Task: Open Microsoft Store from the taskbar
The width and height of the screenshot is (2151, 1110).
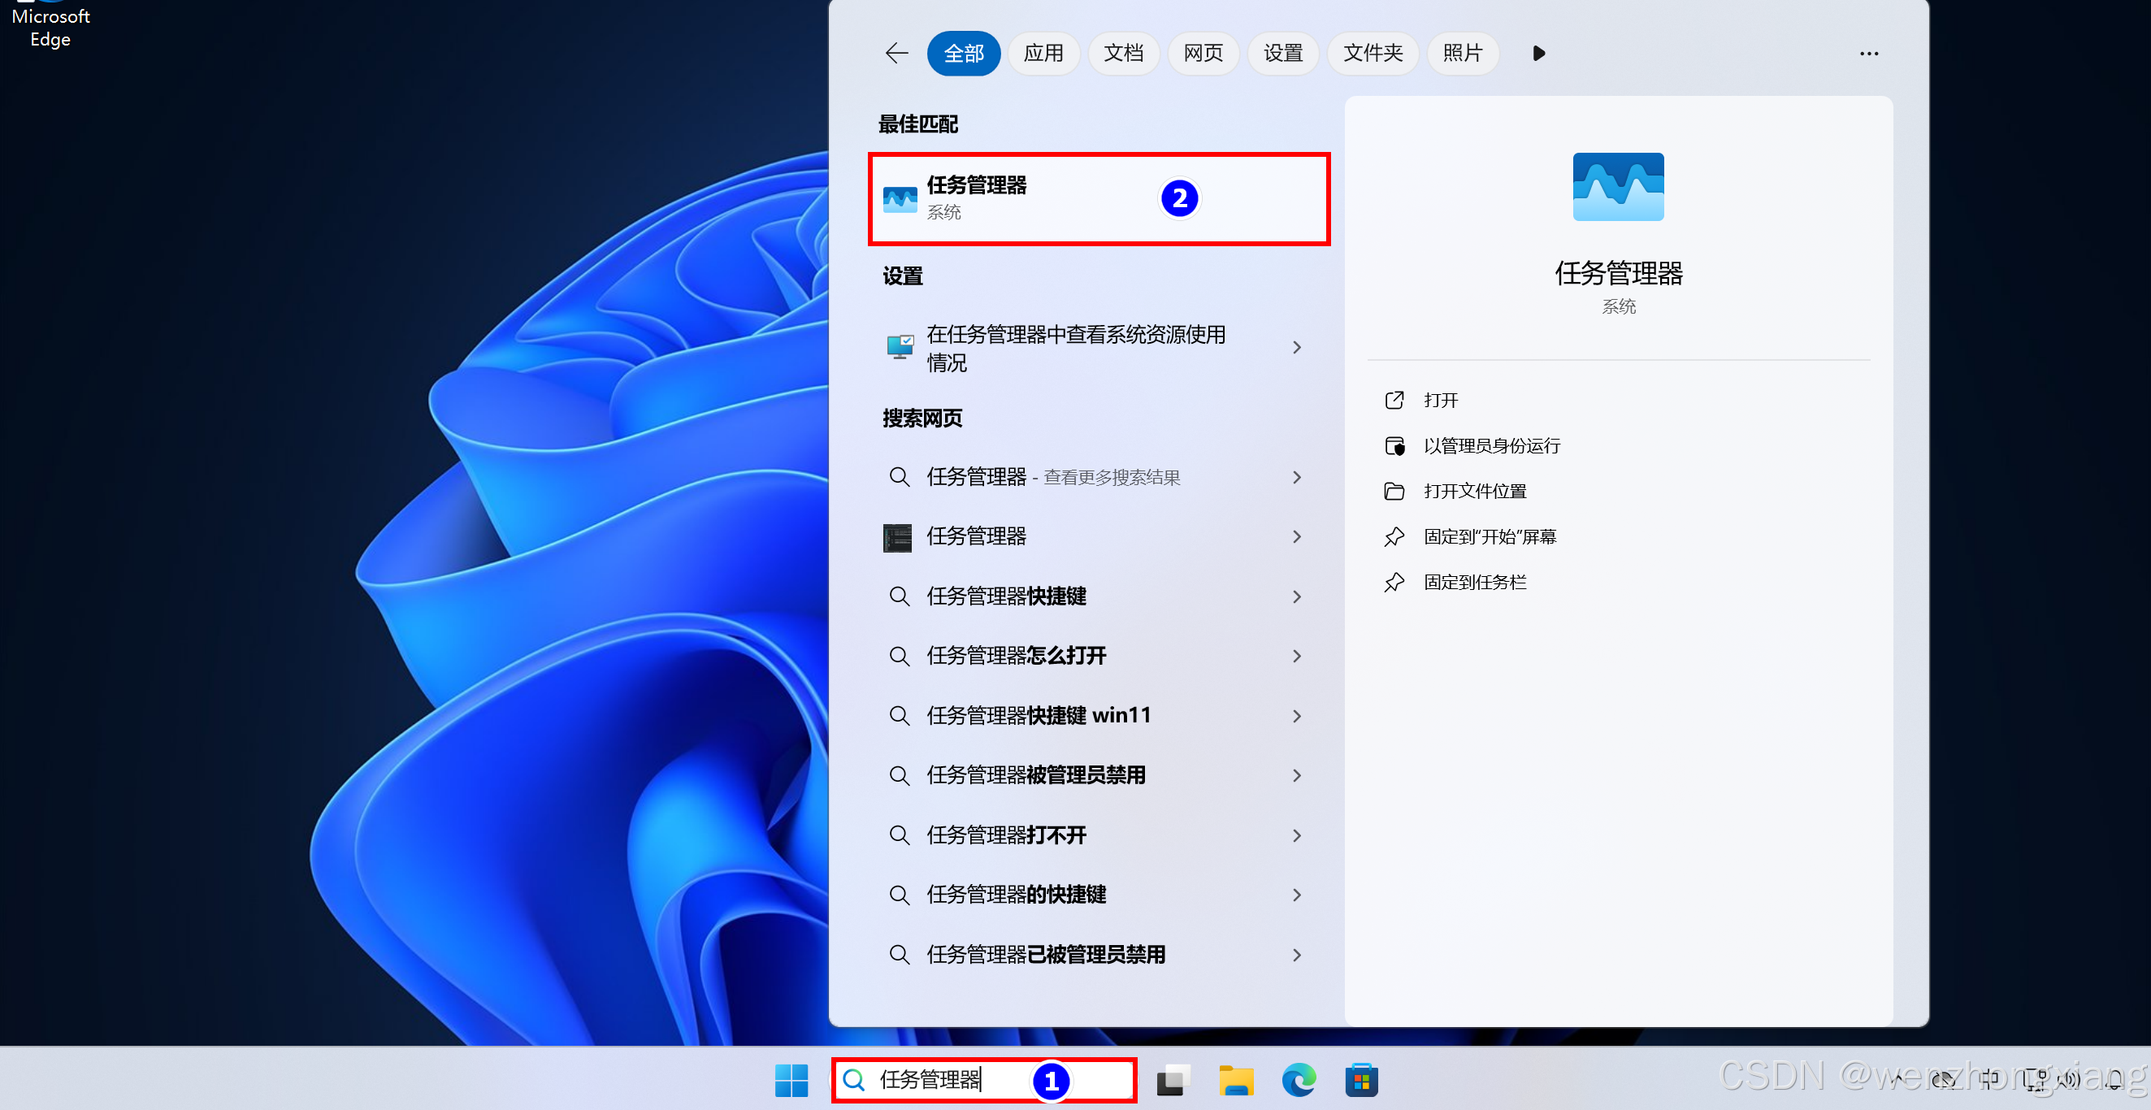Action: [1361, 1080]
